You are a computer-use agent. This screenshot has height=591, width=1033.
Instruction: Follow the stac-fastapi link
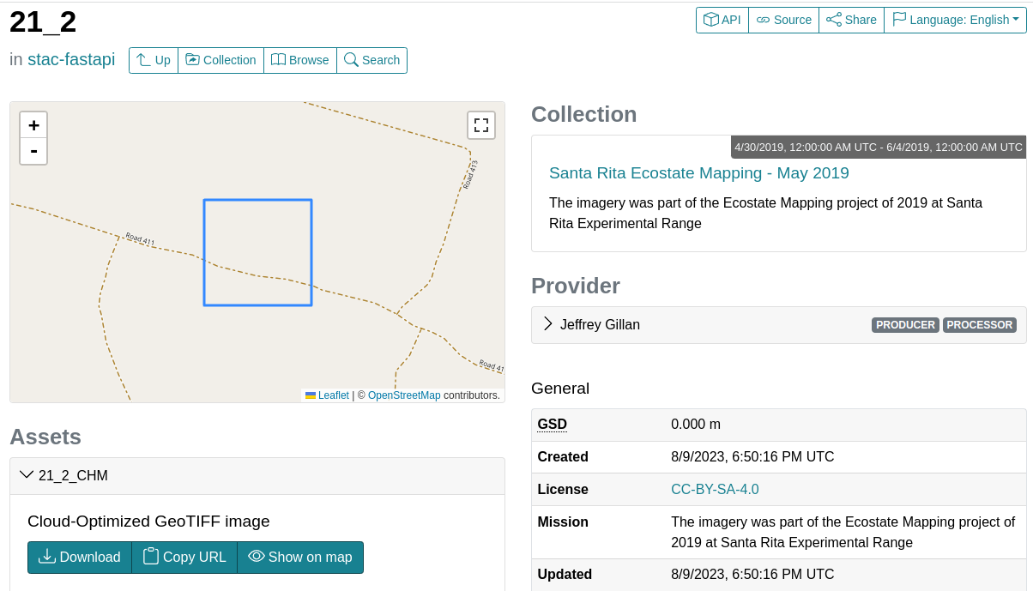71,60
